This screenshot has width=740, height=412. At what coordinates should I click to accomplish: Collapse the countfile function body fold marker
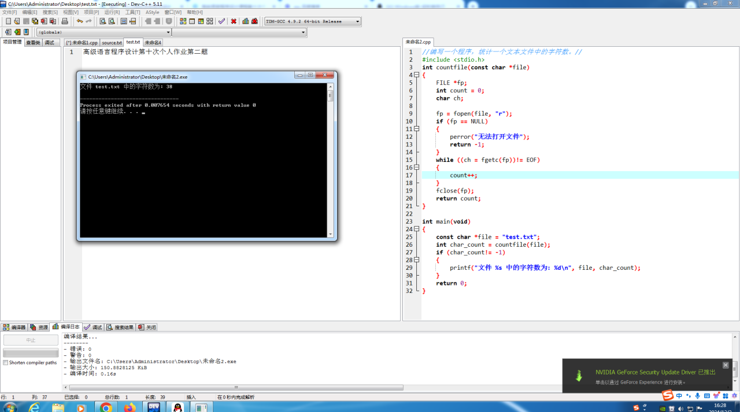[416, 75]
